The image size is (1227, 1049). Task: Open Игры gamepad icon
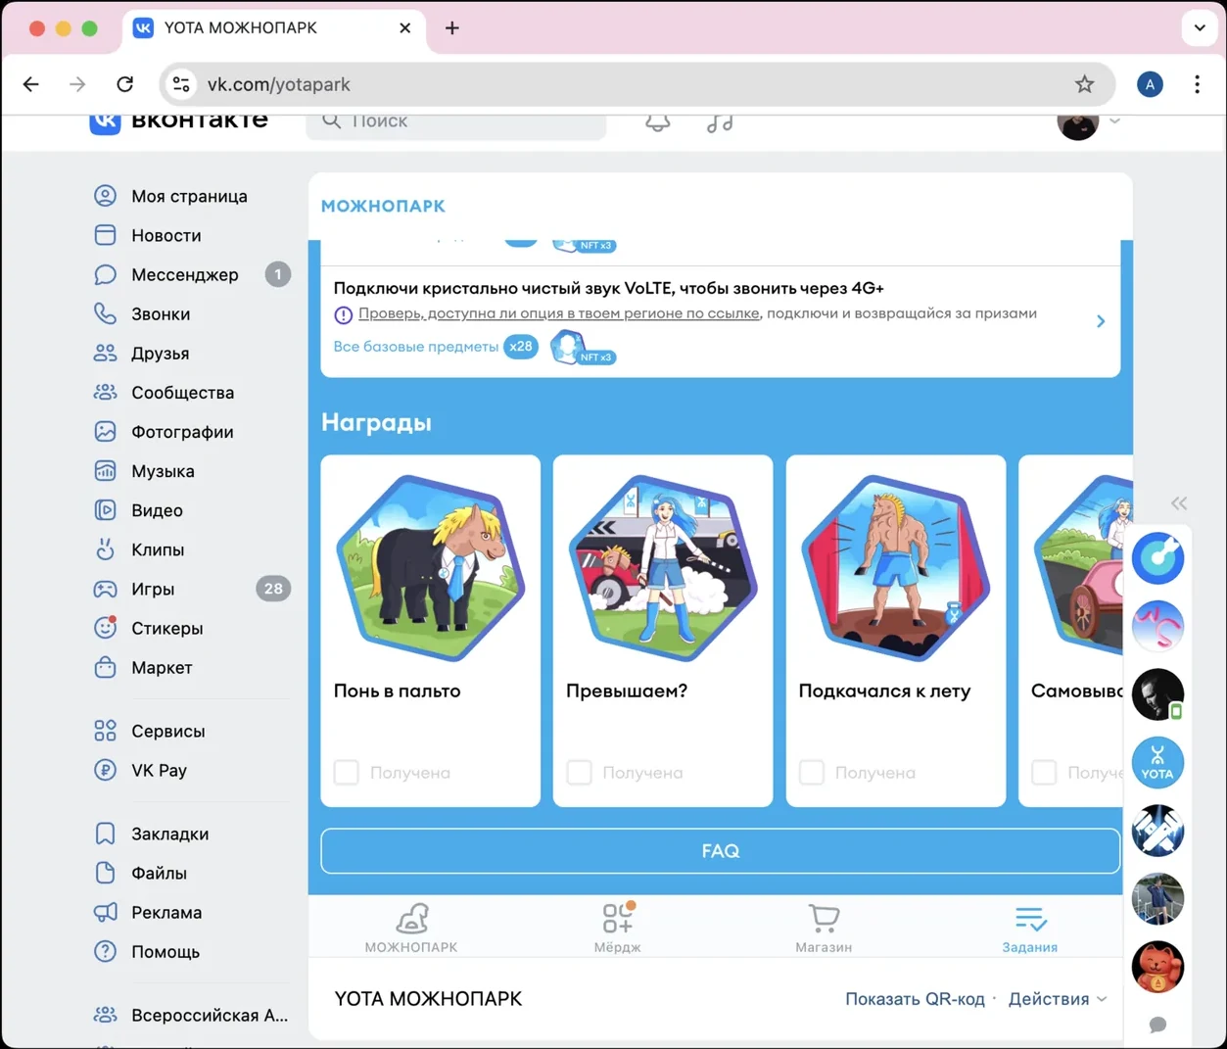(x=105, y=589)
